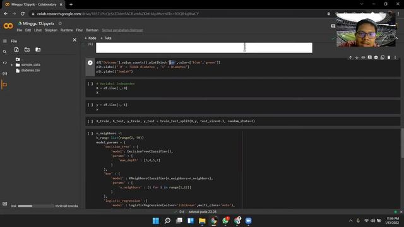
Task: Click the notebook title Minggu 13.ipynb
Action: click(x=39, y=24)
